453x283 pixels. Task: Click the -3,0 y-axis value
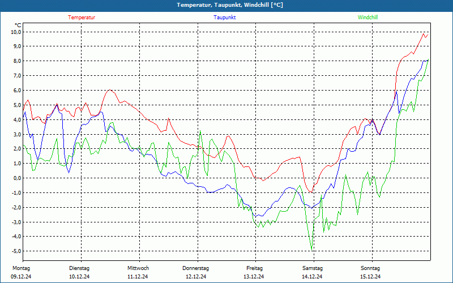16,222
